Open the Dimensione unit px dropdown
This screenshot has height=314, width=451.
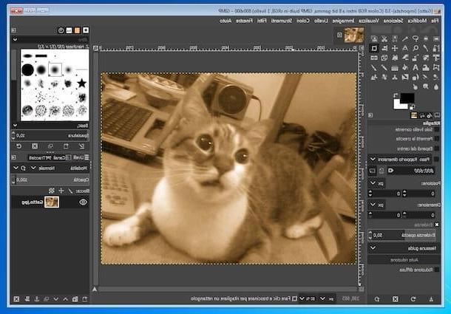click(377, 205)
